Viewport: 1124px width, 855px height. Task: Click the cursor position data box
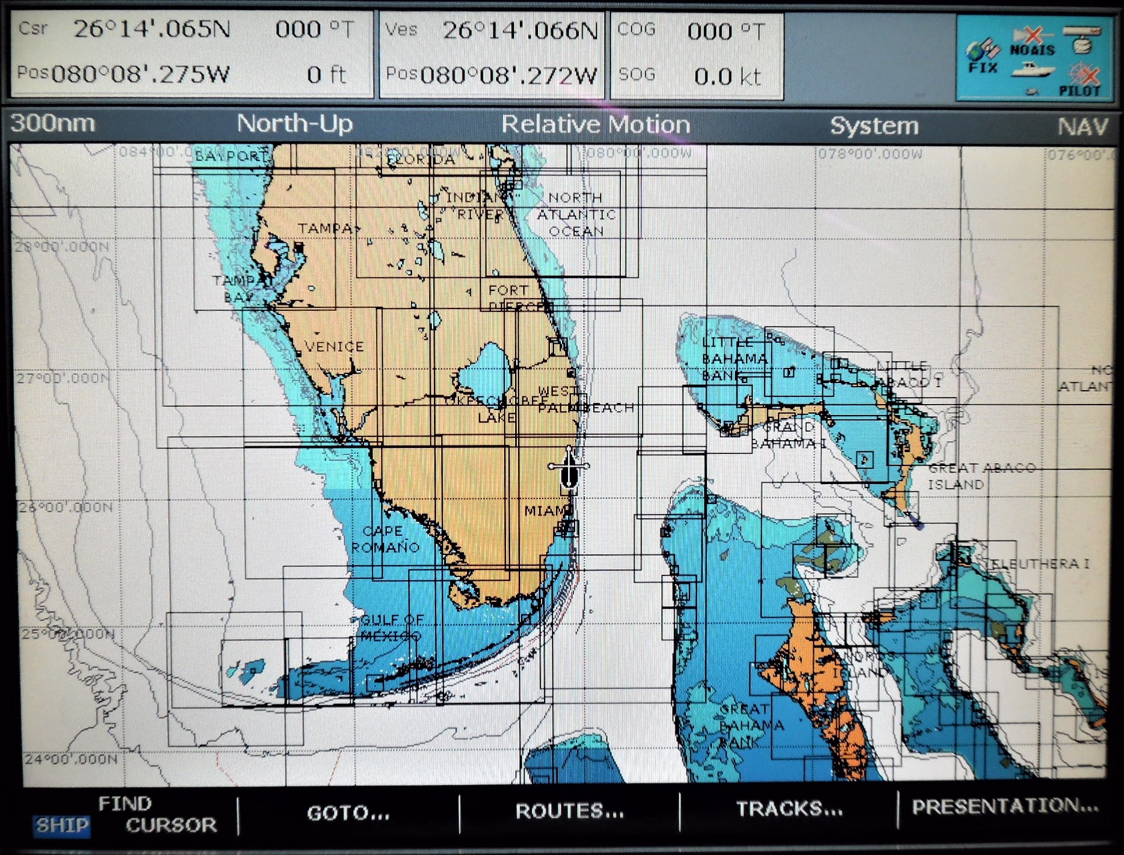(x=191, y=53)
